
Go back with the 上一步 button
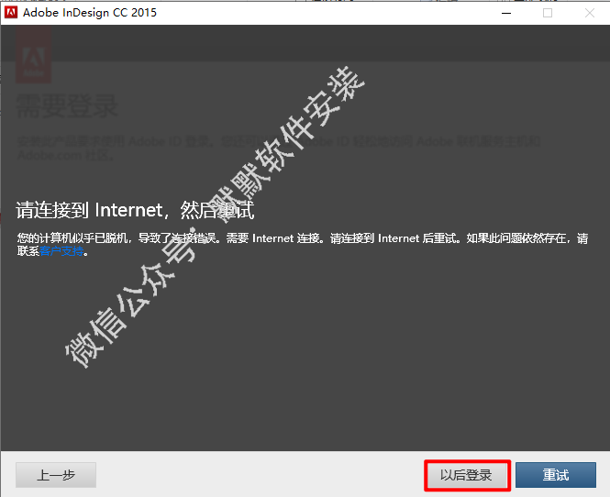click(x=56, y=475)
